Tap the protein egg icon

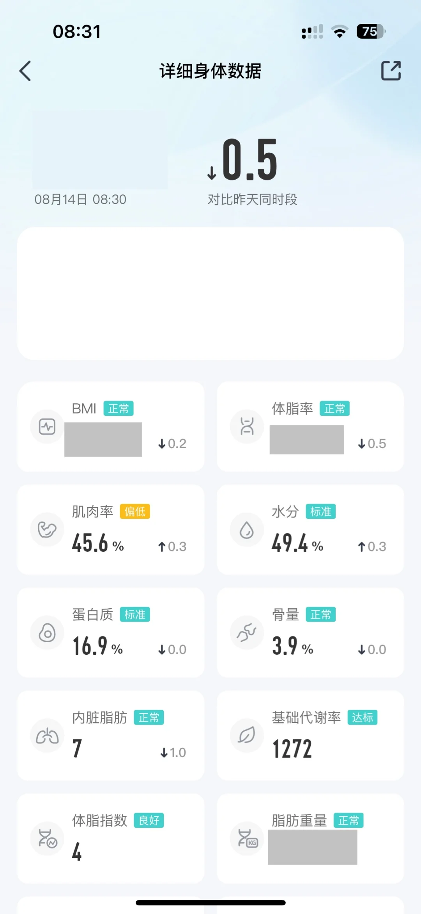[47, 633]
